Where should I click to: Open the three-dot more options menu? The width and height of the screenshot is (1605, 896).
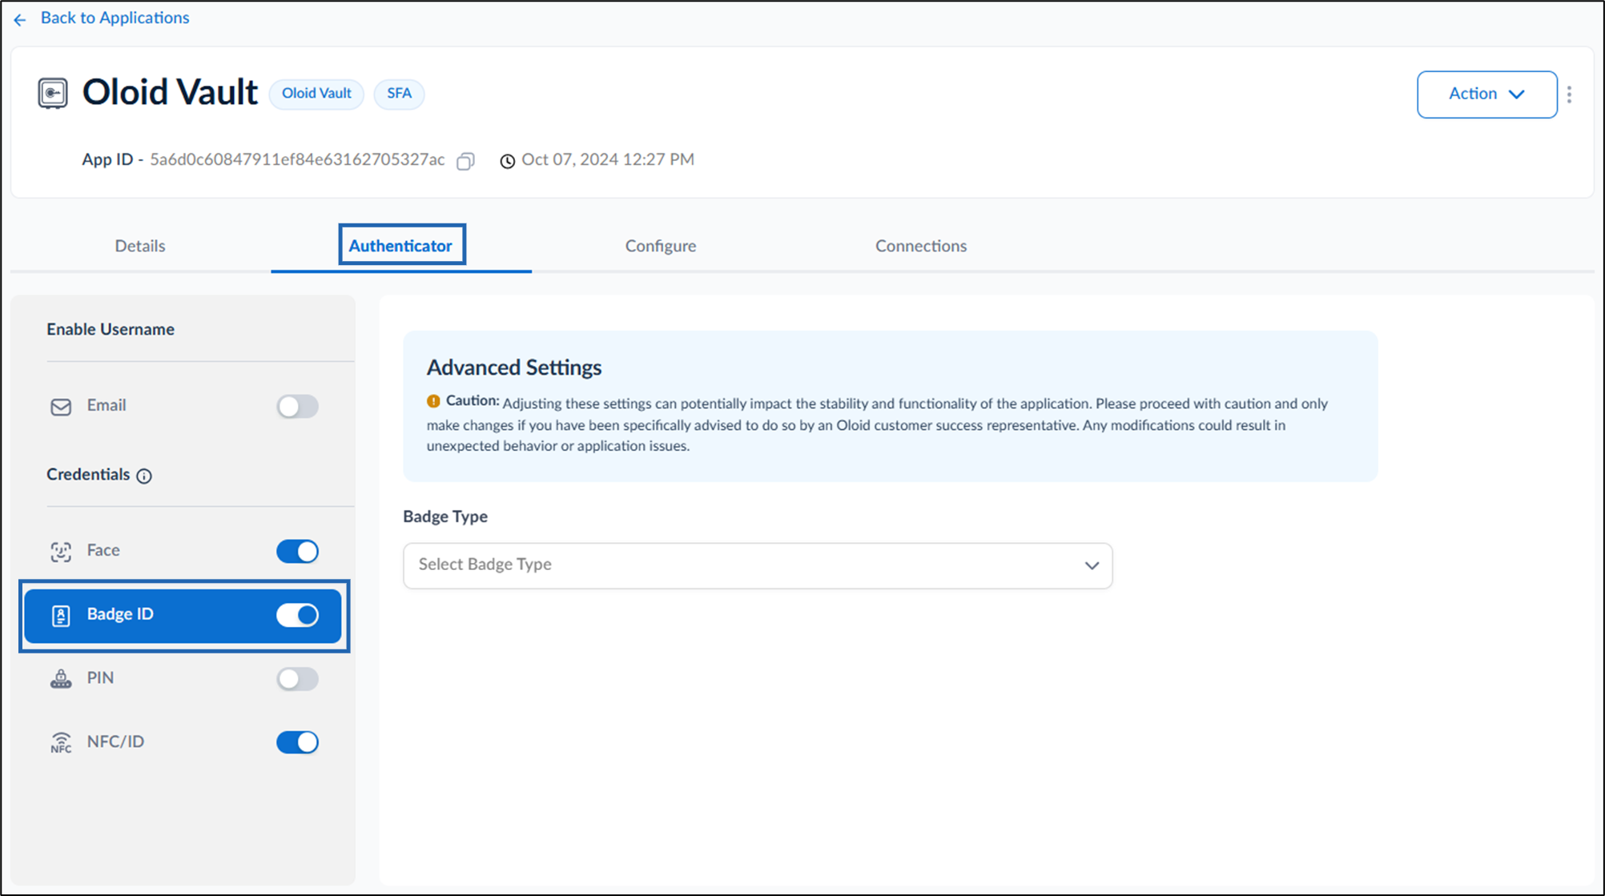coord(1570,94)
